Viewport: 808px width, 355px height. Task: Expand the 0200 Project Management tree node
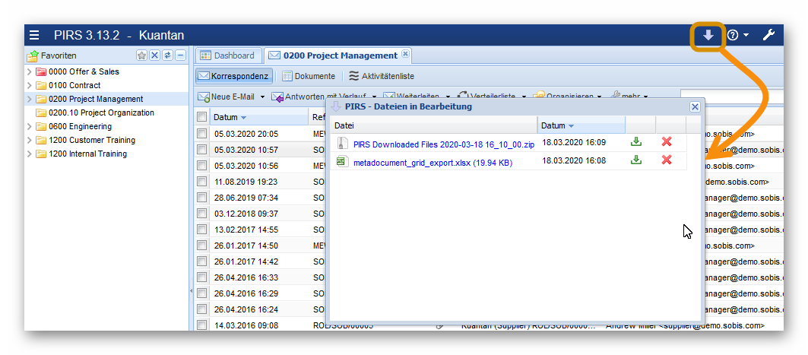[30, 99]
